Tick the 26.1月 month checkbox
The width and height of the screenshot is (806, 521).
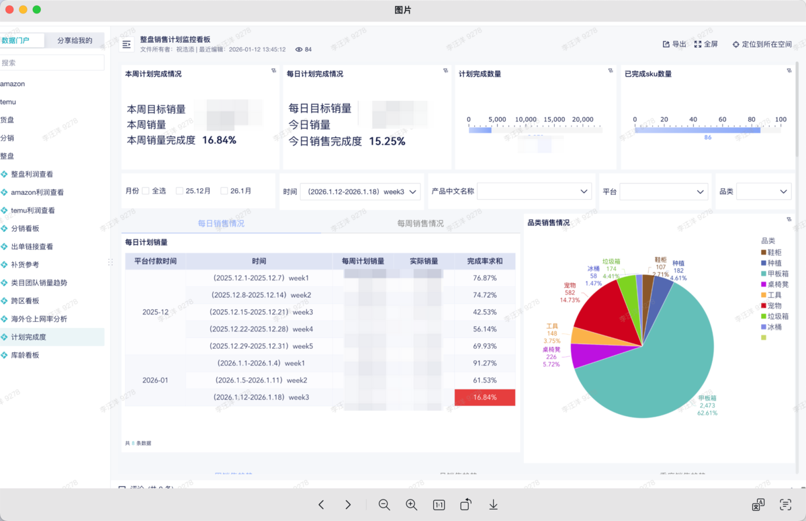[x=224, y=191]
